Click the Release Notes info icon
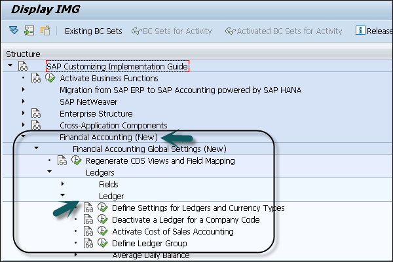The width and height of the screenshot is (393, 262). 360,31
